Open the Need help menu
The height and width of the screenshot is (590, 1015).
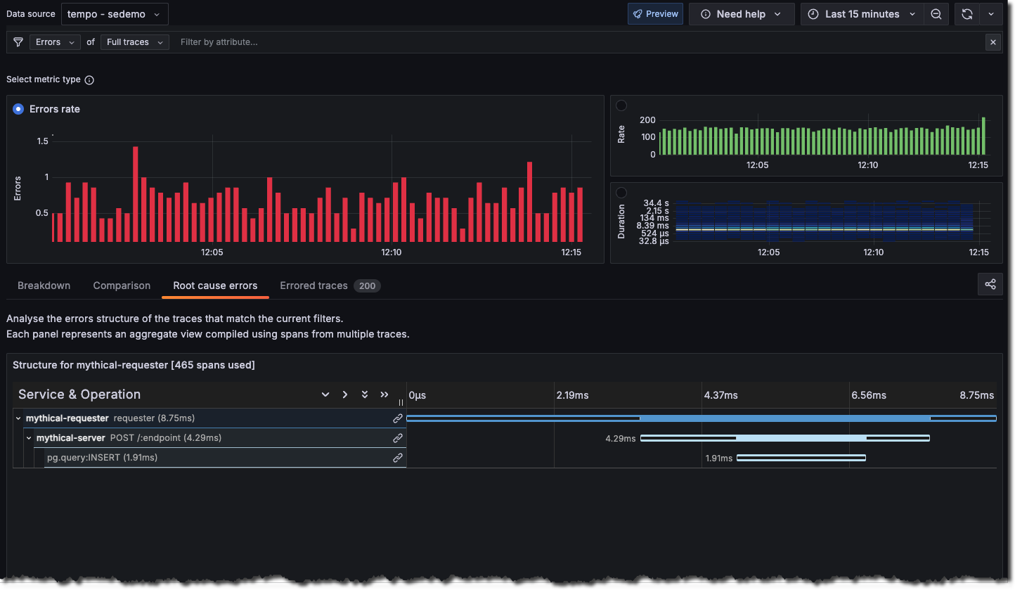(x=742, y=13)
